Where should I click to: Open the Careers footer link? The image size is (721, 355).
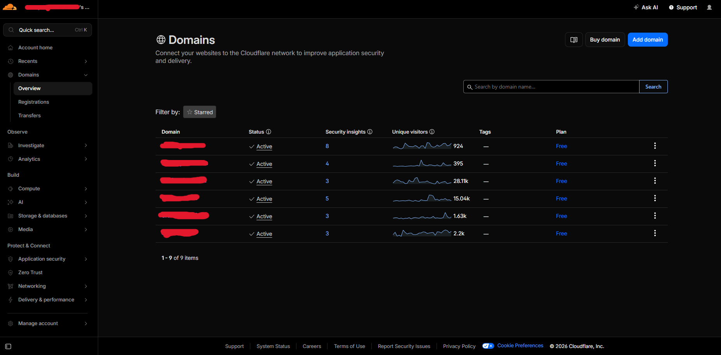(312, 346)
